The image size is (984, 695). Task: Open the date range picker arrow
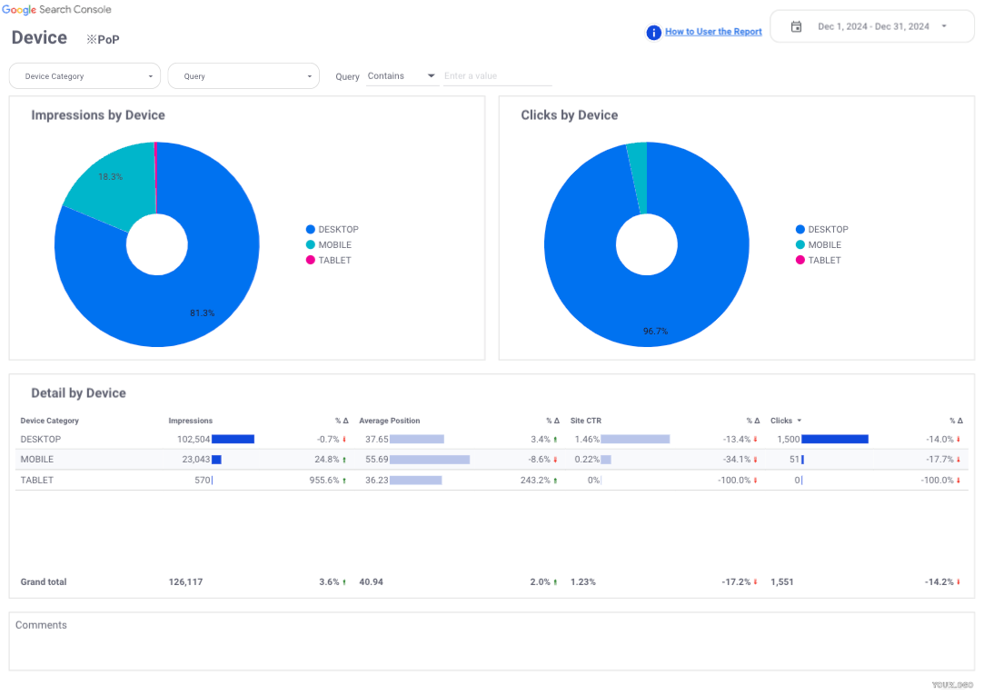click(944, 26)
